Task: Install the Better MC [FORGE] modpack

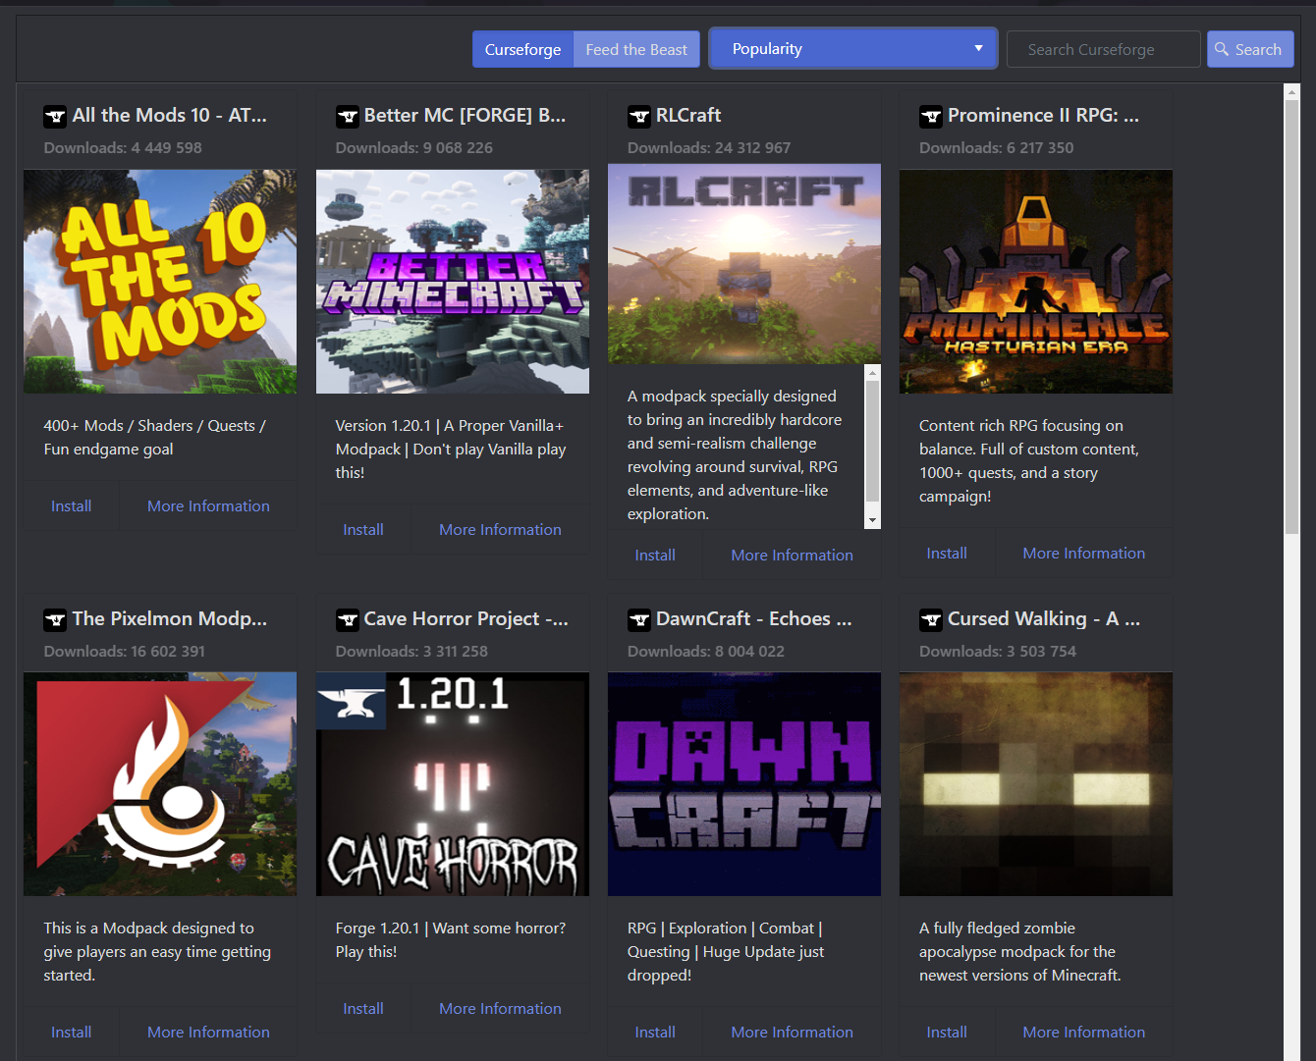Action: click(363, 530)
